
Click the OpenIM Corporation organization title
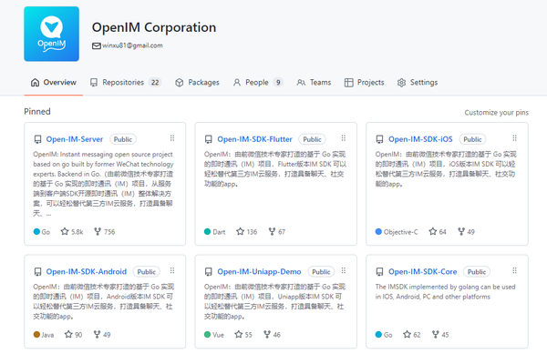(154, 27)
